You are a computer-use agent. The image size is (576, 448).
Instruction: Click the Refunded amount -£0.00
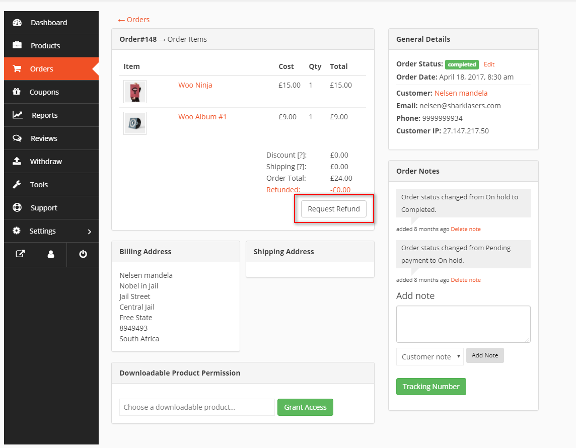tap(340, 190)
